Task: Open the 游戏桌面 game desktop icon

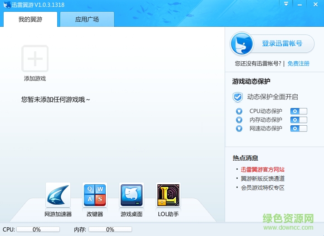Action: click(132, 195)
